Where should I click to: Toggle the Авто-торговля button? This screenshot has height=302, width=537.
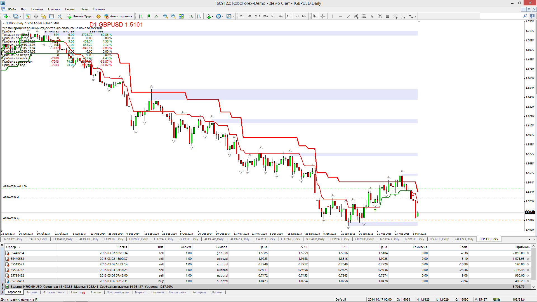click(118, 16)
